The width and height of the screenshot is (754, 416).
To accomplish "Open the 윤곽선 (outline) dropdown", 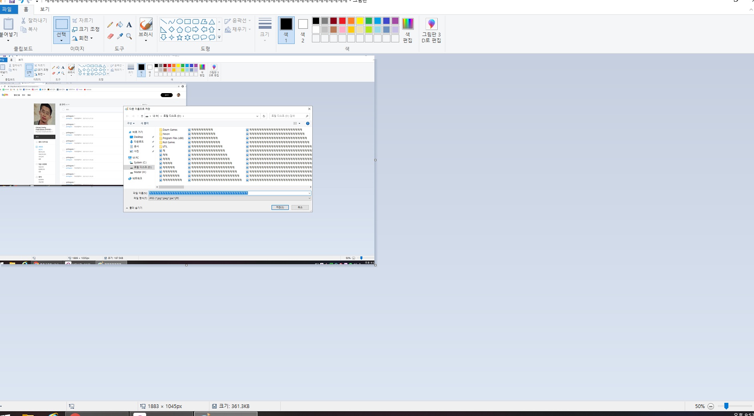I will tap(238, 20).
